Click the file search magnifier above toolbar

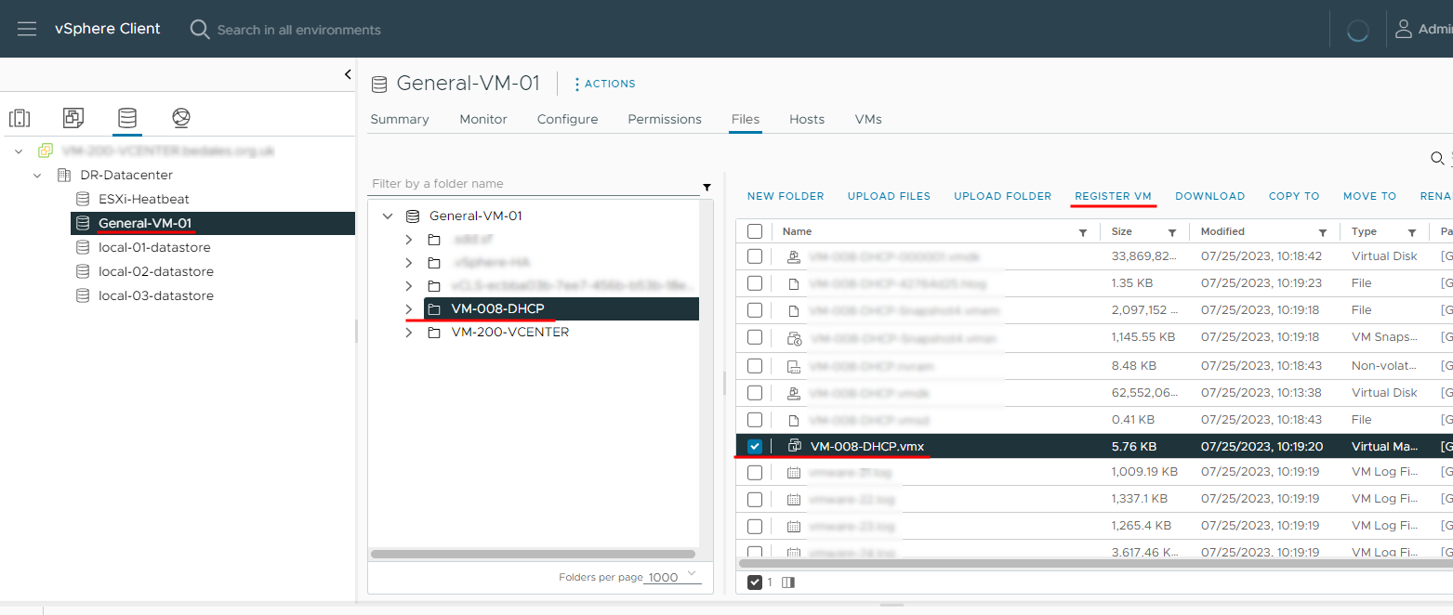pos(1438,159)
